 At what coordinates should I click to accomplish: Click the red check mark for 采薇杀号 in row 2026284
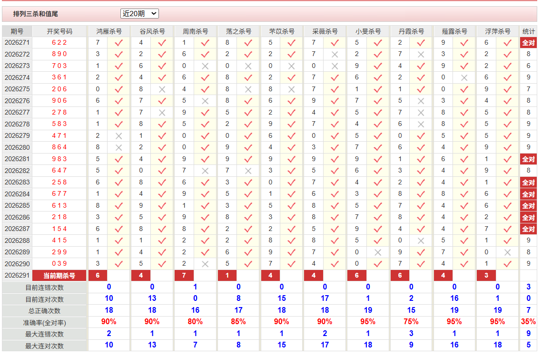[335, 194]
